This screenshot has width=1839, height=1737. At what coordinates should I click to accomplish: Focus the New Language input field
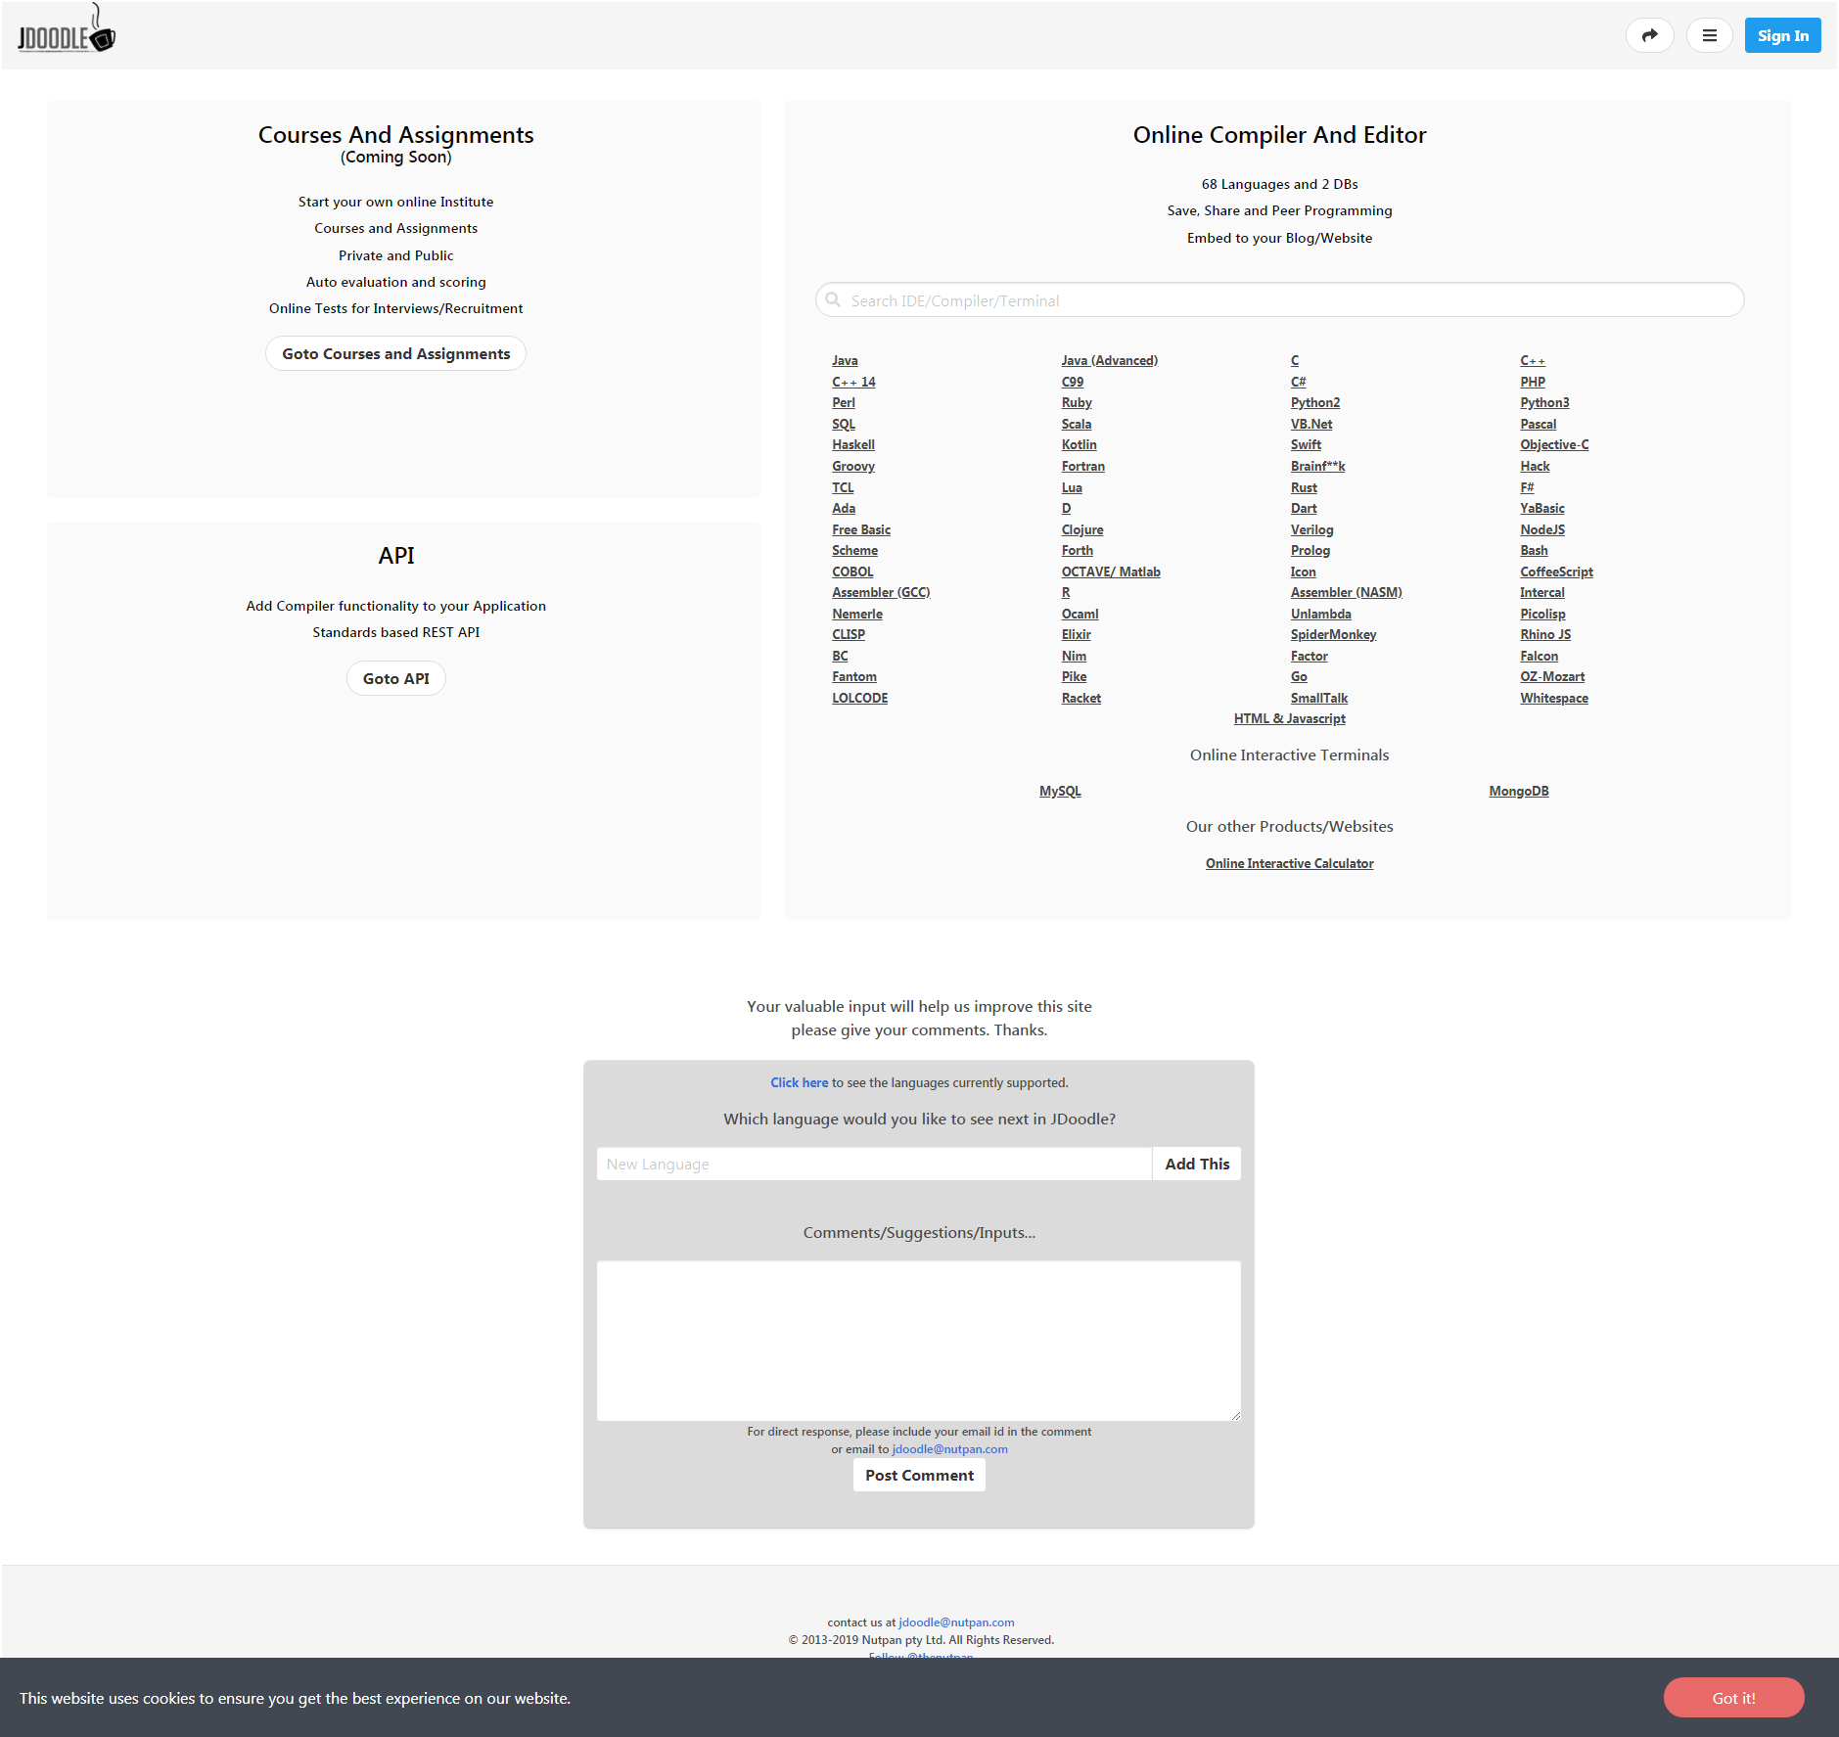point(874,1164)
